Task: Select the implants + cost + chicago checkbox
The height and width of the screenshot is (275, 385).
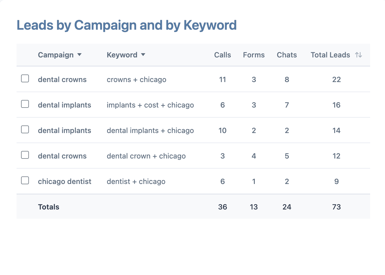Action: (x=25, y=104)
